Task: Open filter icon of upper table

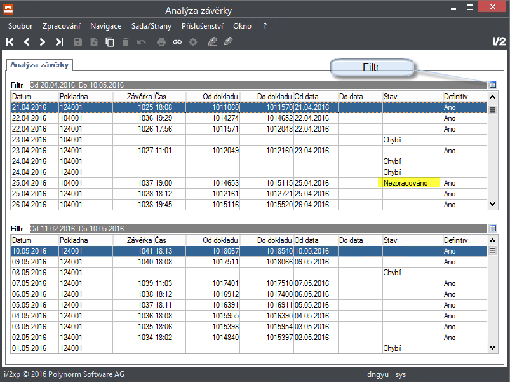Action: coord(493,85)
